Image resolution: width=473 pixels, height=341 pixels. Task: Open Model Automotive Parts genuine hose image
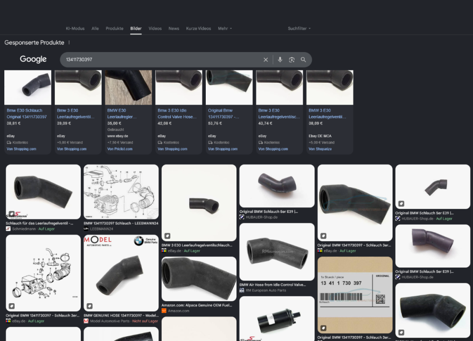point(121,273)
